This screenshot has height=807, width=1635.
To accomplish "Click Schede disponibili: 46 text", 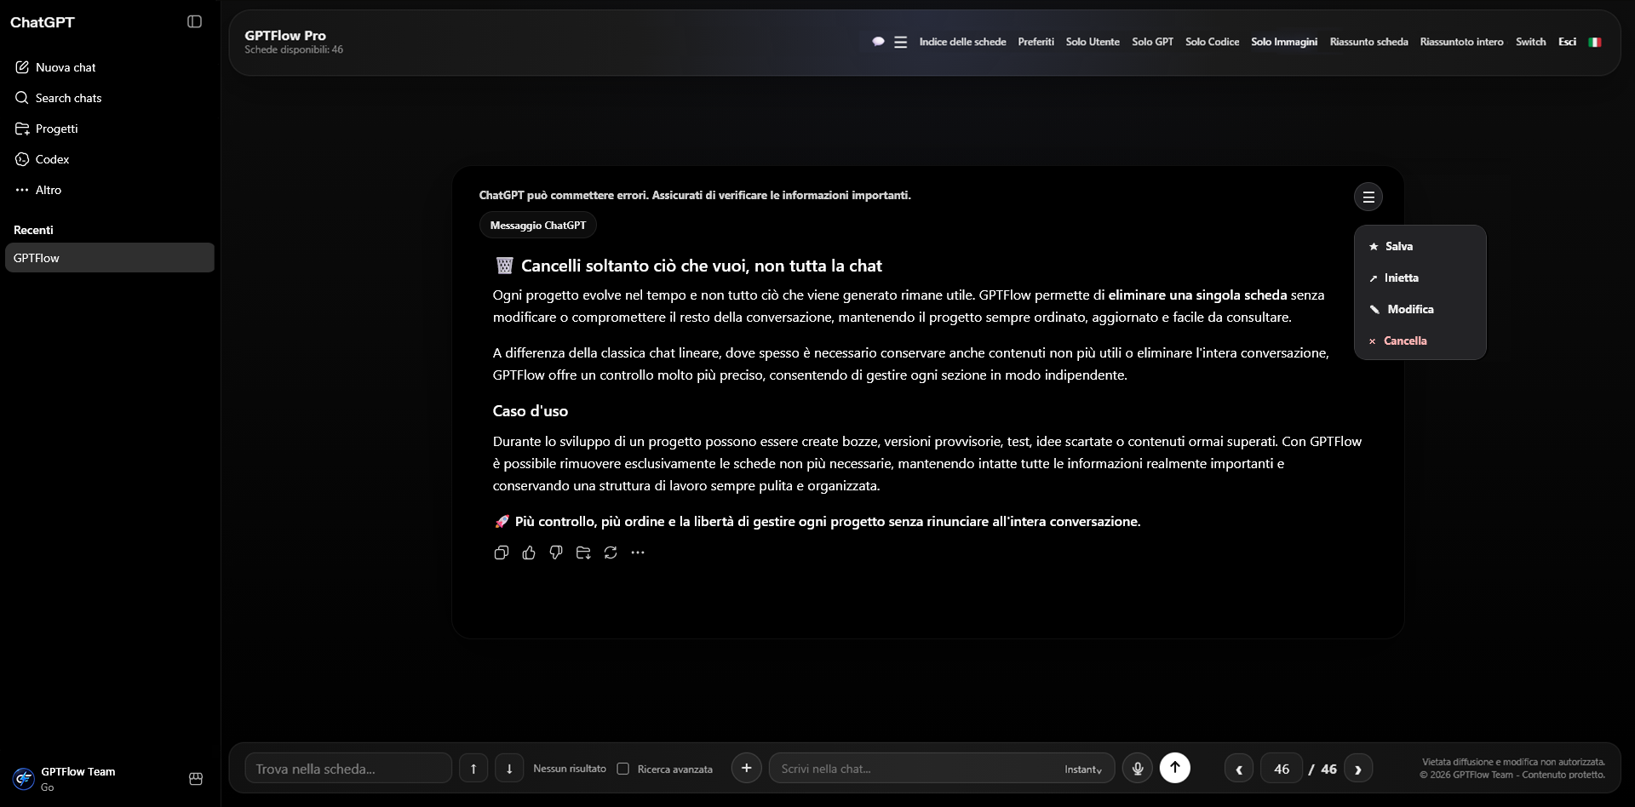I will click(294, 50).
